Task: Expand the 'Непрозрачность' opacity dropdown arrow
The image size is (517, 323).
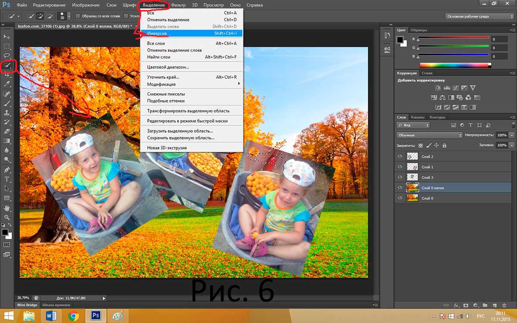Action: coord(511,135)
